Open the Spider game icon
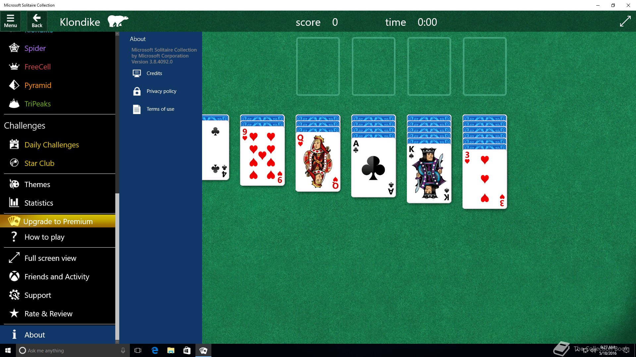Viewport: 636px width, 357px height. (x=14, y=48)
